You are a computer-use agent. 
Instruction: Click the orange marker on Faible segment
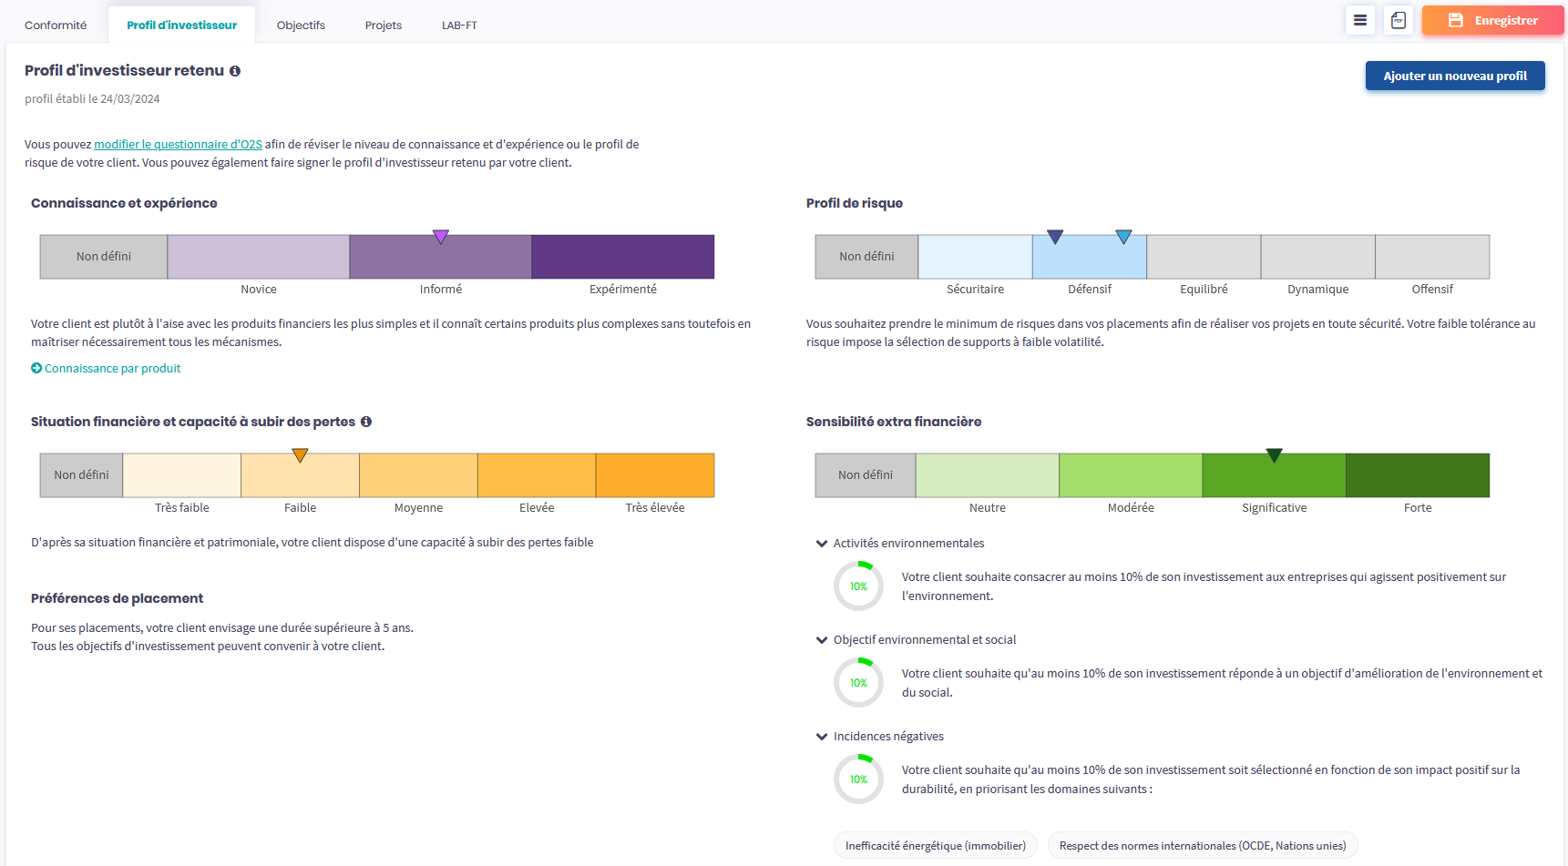pos(300,455)
